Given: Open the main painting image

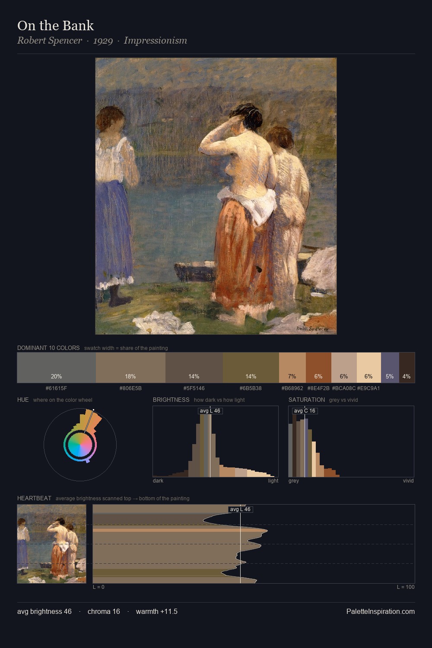Looking at the screenshot, I should pos(216,196).
